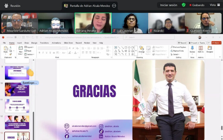This screenshot has width=223, height=140.
Task: Open the Designer pane icon
Action: (x=210, y=48)
